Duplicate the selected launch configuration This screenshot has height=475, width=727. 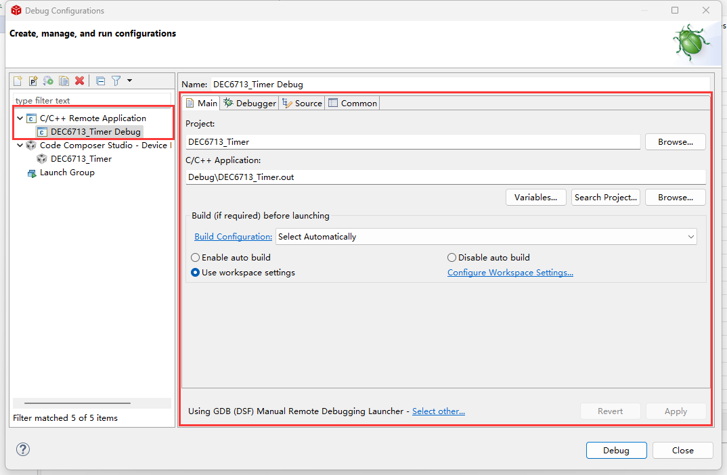point(64,81)
